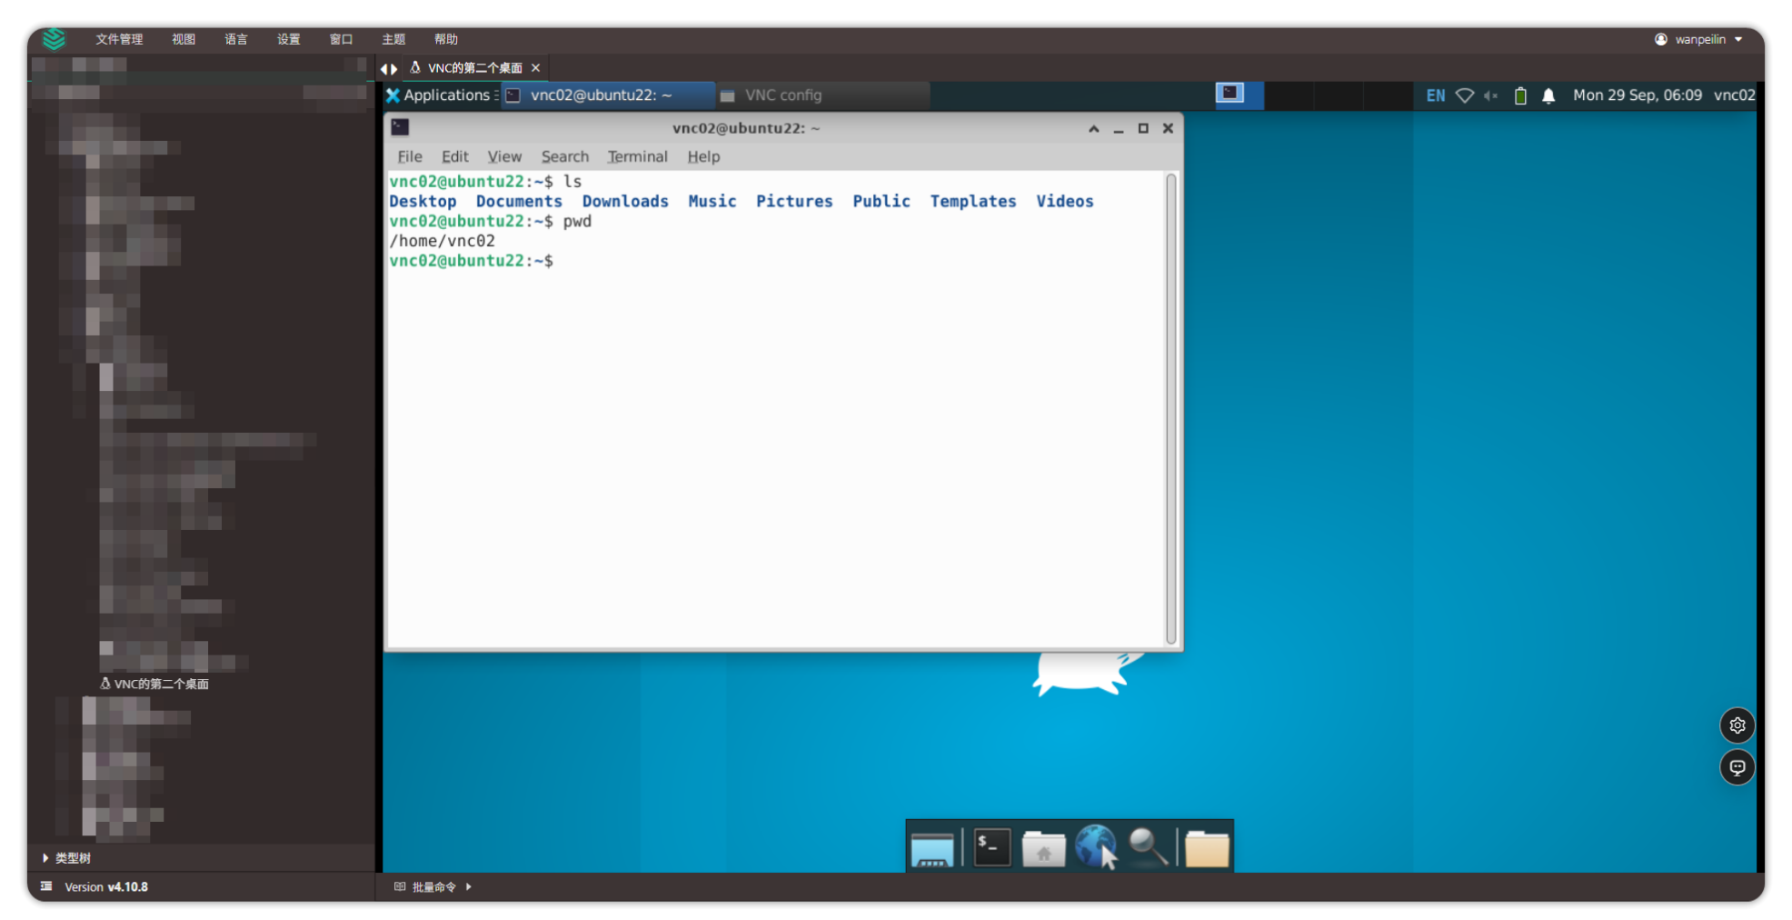Switch keyboard layout via EN indicator
The width and height of the screenshot is (1792, 920).
[x=1435, y=95]
